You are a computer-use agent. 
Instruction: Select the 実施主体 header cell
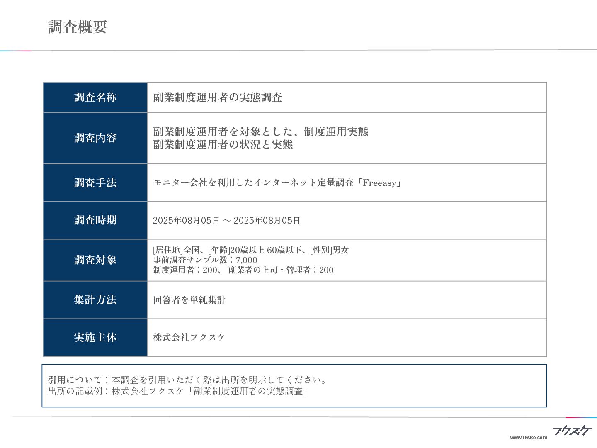[95, 338]
